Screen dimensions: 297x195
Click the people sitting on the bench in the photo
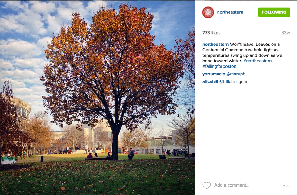tap(93, 156)
